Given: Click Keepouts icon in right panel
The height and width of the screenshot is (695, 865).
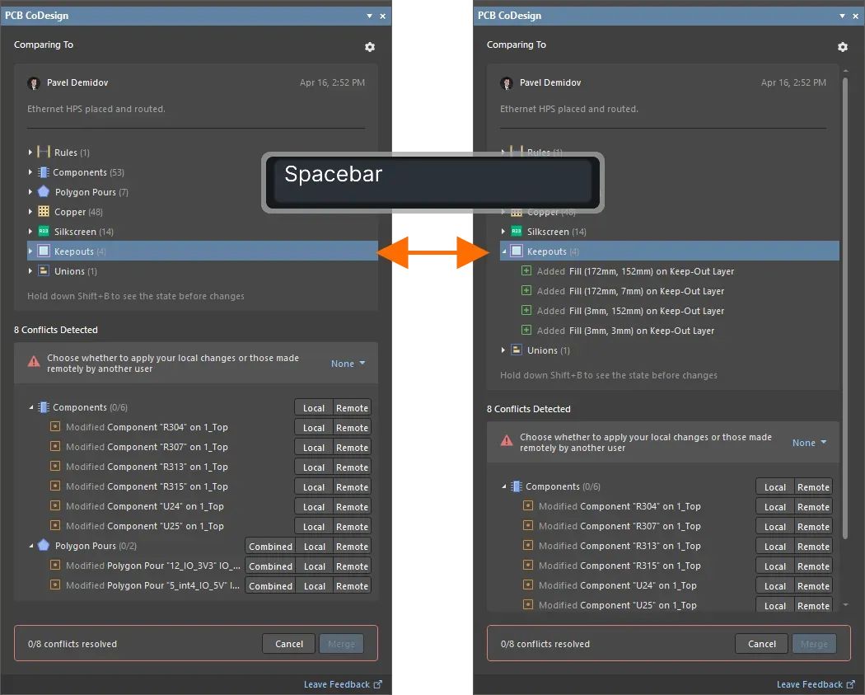Looking at the screenshot, I should pyautogui.click(x=517, y=251).
